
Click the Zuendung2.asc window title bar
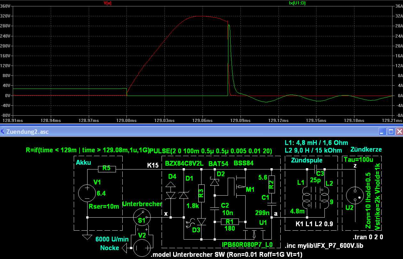click(160, 131)
